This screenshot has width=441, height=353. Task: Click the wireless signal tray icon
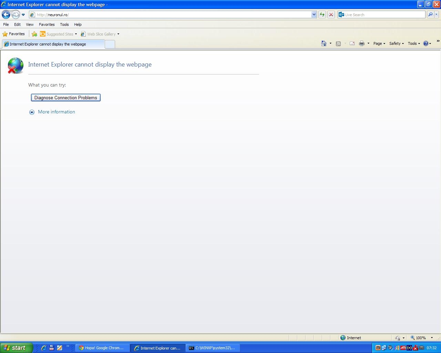coord(409,348)
